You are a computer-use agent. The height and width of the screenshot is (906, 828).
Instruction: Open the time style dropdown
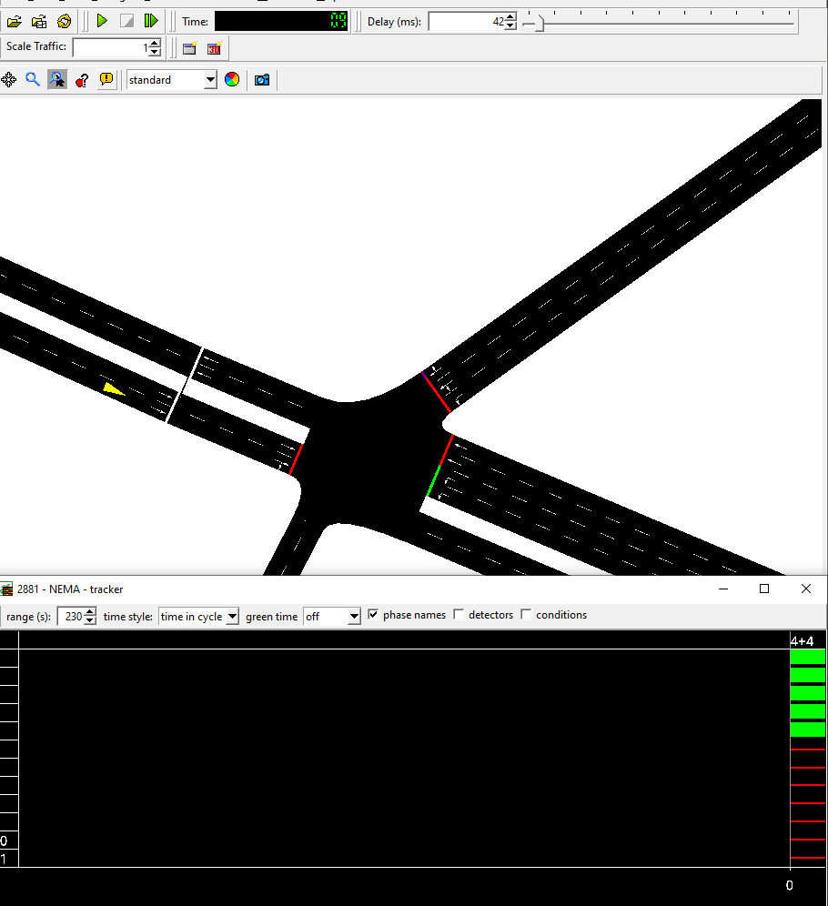click(x=231, y=616)
